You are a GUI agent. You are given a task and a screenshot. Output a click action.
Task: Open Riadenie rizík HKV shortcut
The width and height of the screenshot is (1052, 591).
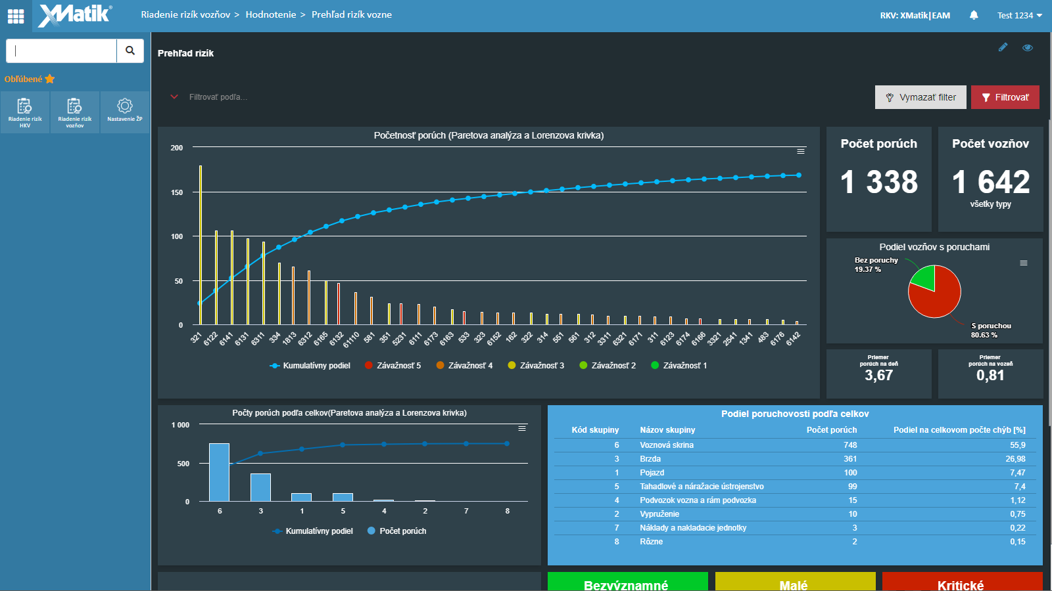25,112
